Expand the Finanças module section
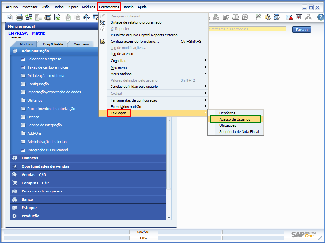This screenshot has height=243, width=325. click(88, 158)
